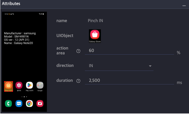Open the Google folder on phone screen
189x114 pixels.
pos(40,86)
